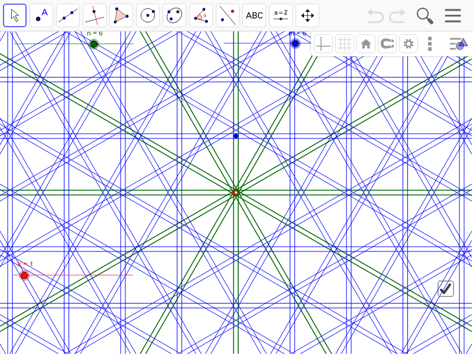Click the red k = 1 slider handle
Screen dimensions: 473x355
tap(24, 275)
